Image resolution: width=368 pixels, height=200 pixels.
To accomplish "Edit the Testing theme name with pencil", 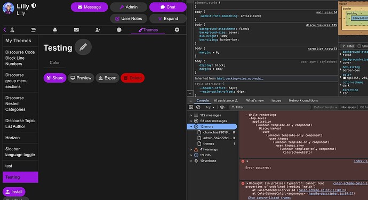I will pos(83,47).
